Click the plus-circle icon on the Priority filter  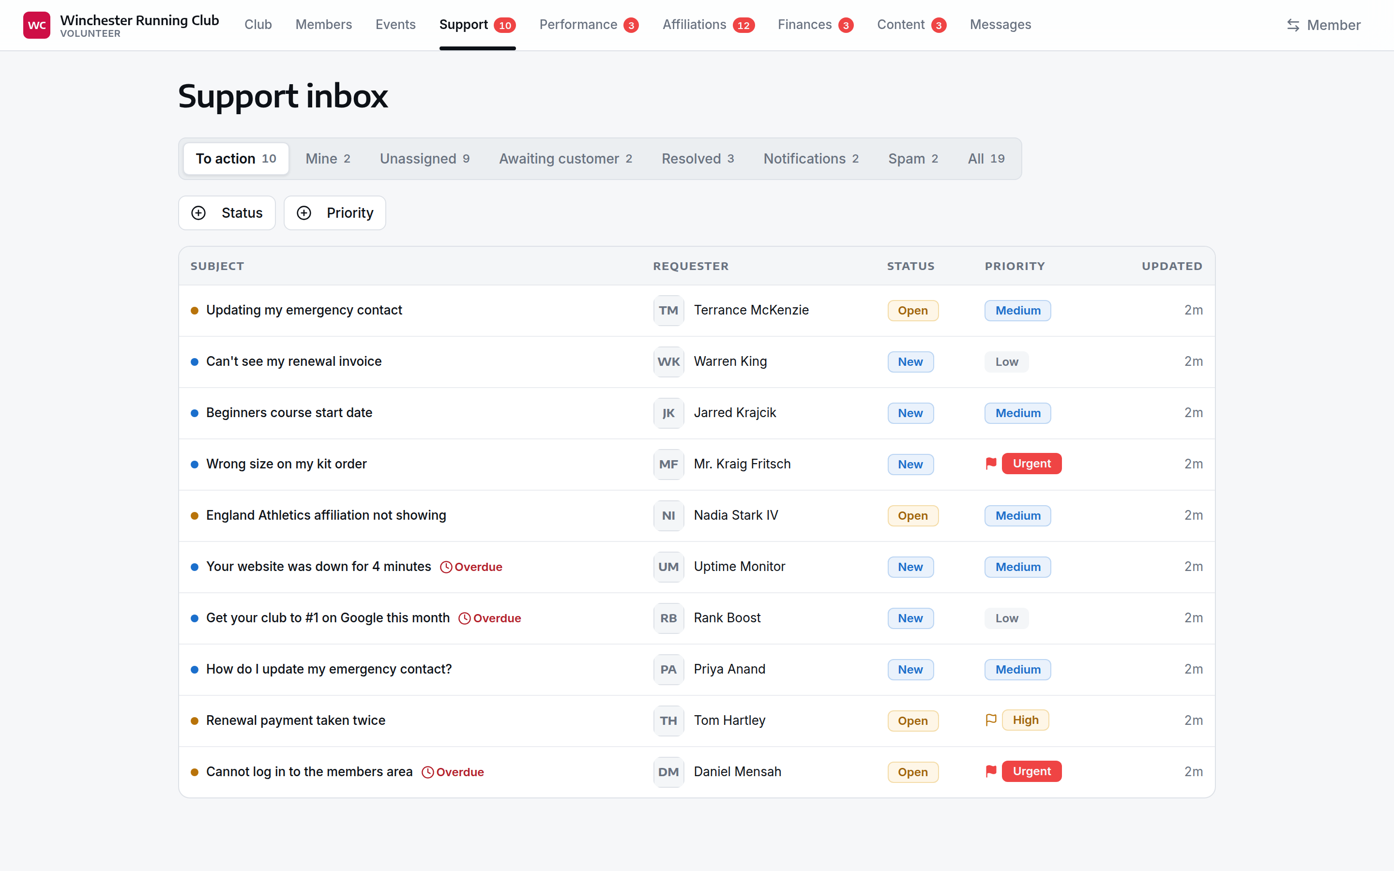point(304,213)
